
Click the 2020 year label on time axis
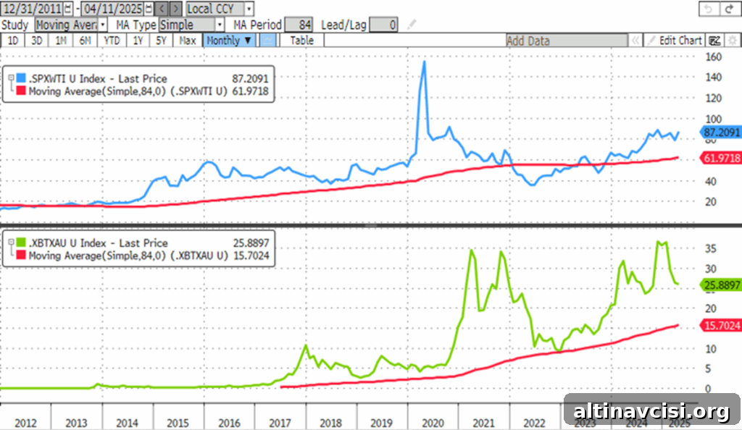tap(433, 423)
